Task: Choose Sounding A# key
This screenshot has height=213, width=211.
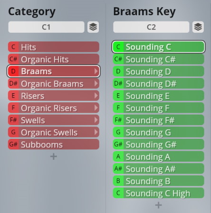Action: click(158, 169)
